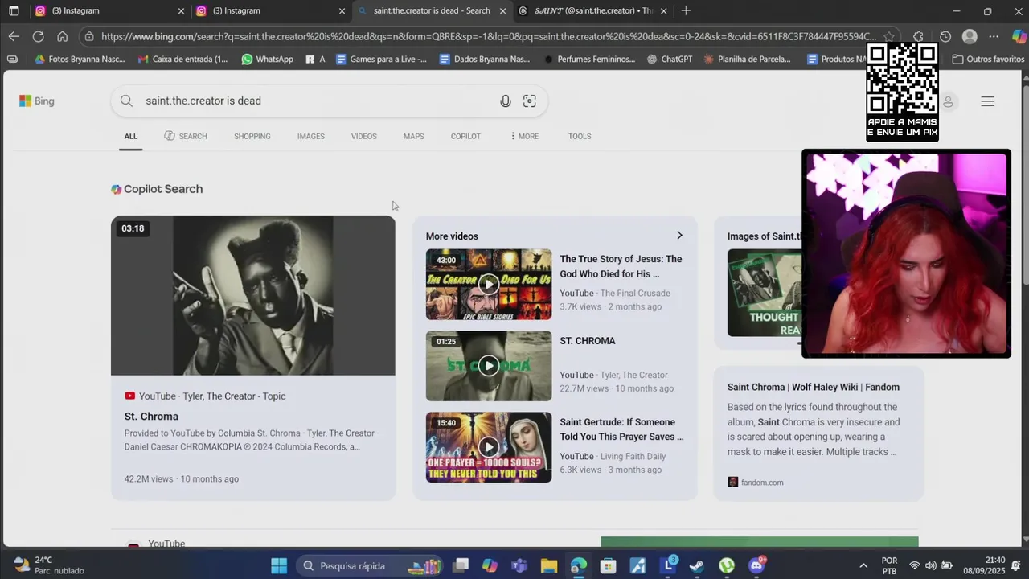Open the Bing hamburger menu
Image resolution: width=1029 pixels, height=579 pixels.
pyautogui.click(x=988, y=101)
